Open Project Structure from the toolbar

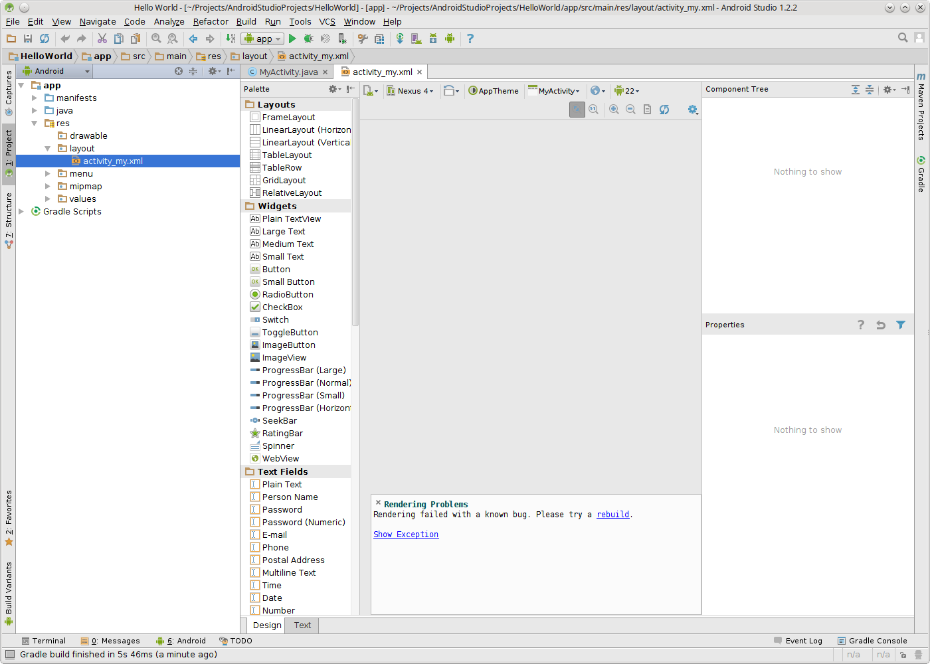379,39
